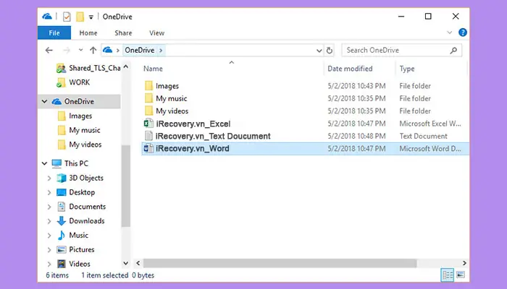The width and height of the screenshot is (507, 289).
Task: Switch to Large icons view in status bar
Action: [x=461, y=275]
